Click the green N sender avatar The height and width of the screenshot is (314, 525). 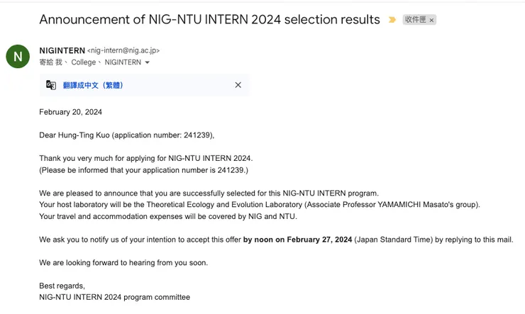18,57
